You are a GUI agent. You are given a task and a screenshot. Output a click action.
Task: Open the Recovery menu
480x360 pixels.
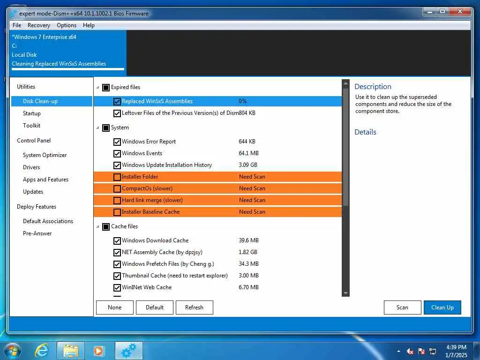pyautogui.click(x=39, y=25)
